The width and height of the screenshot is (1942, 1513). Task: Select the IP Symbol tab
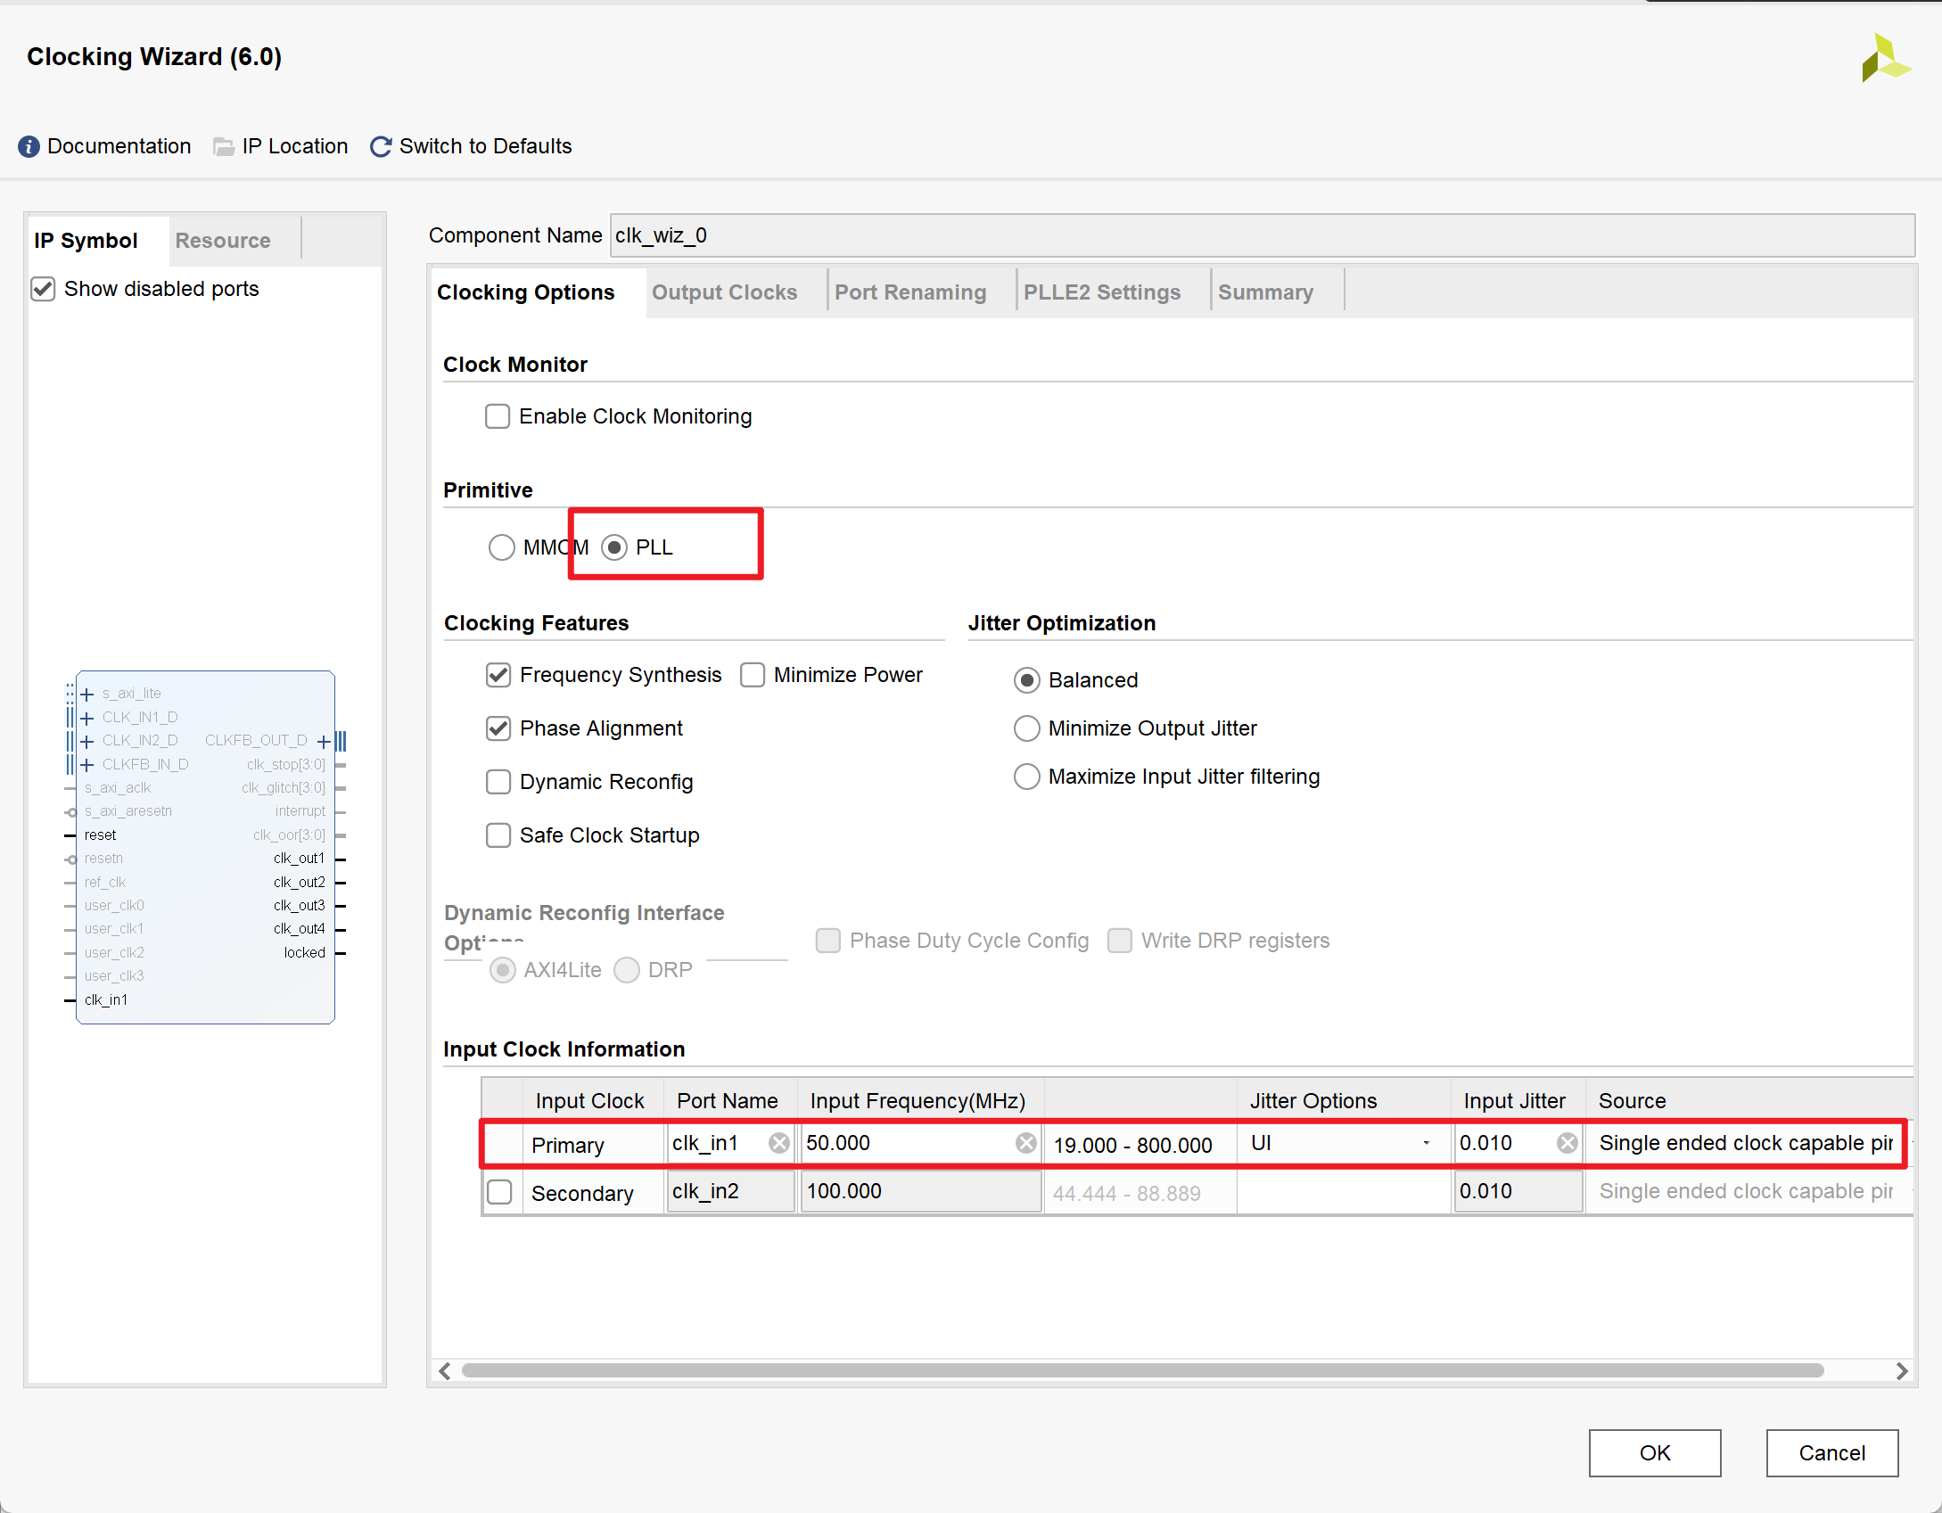[x=86, y=241]
